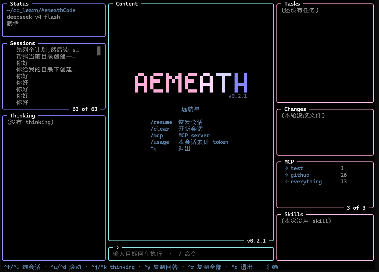Click the ^u/^d 滚动 footer hint
The image size is (379, 272).
(66, 267)
